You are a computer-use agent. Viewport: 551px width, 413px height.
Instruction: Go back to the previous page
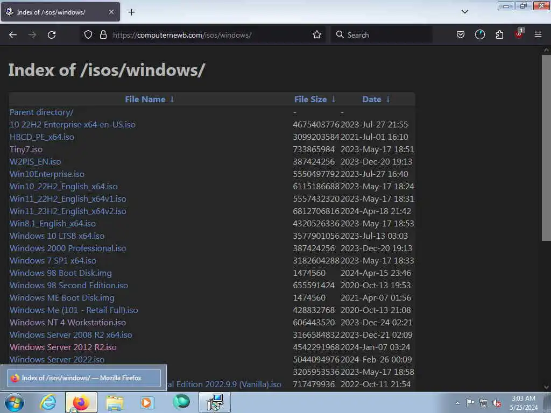coord(13,35)
